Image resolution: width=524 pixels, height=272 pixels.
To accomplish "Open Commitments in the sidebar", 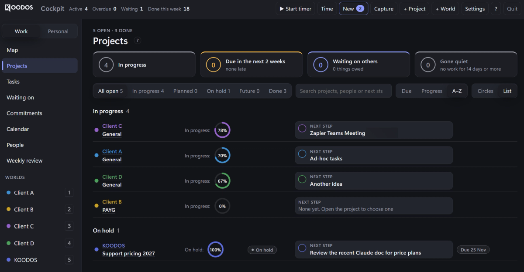I will pyautogui.click(x=40, y=113).
